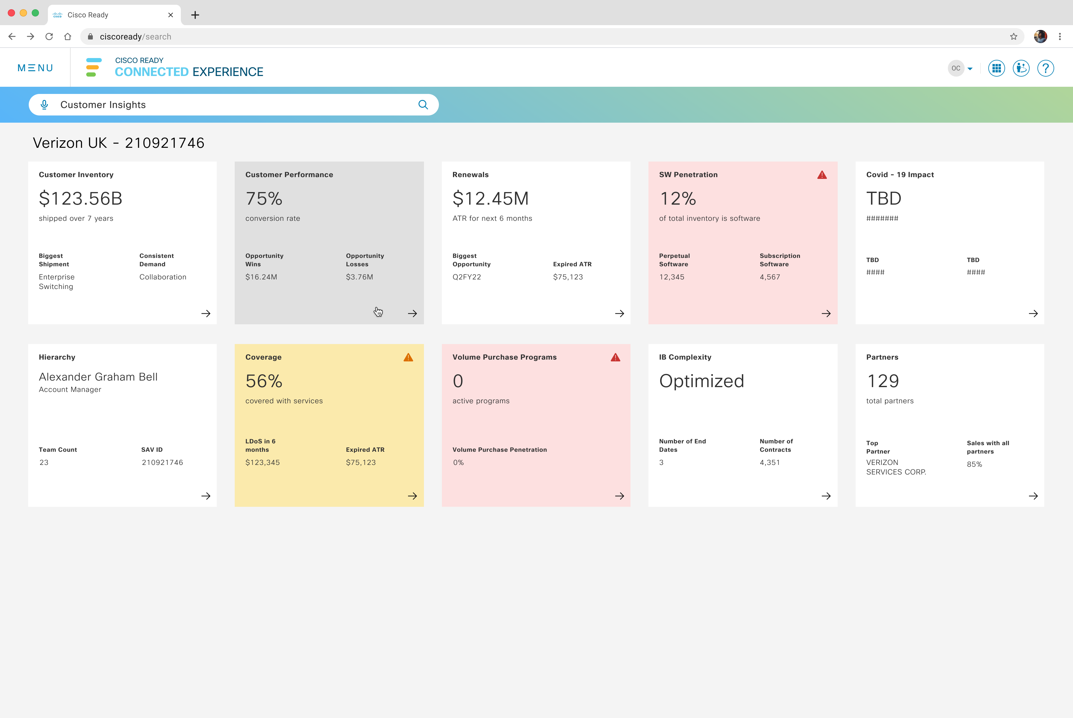
Task: Go back in browser history
Action: click(12, 36)
